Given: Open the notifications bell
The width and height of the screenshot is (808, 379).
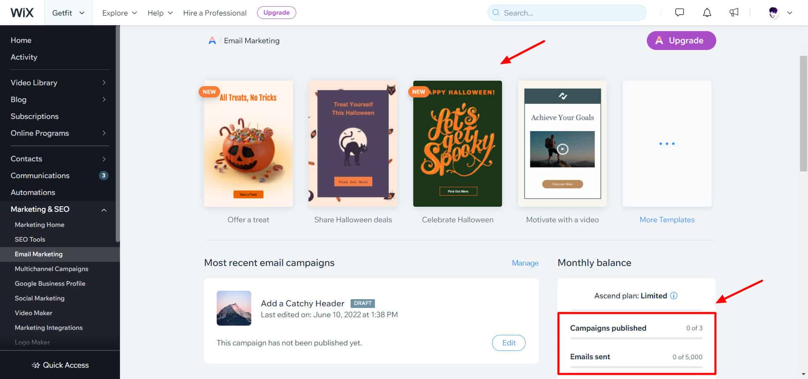Looking at the screenshot, I should click(707, 13).
